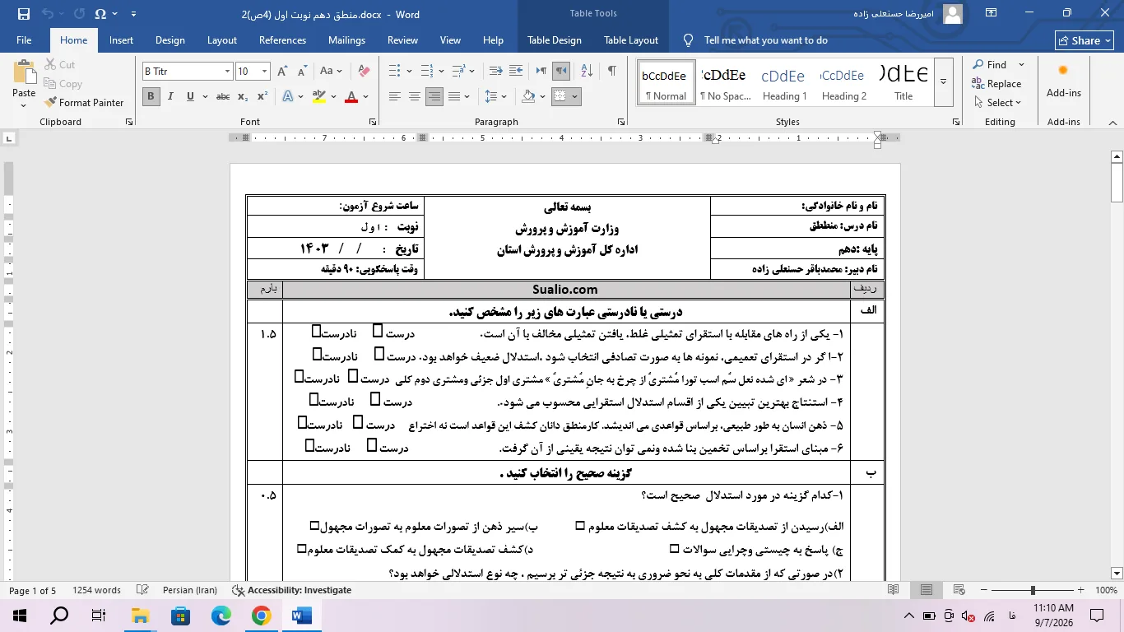
Task: Open the Add-ins ribbon button
Action: (1063, 82)
